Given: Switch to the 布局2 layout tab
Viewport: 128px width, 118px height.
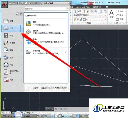Looking at the screenshot, I should [x=29, y=113].
